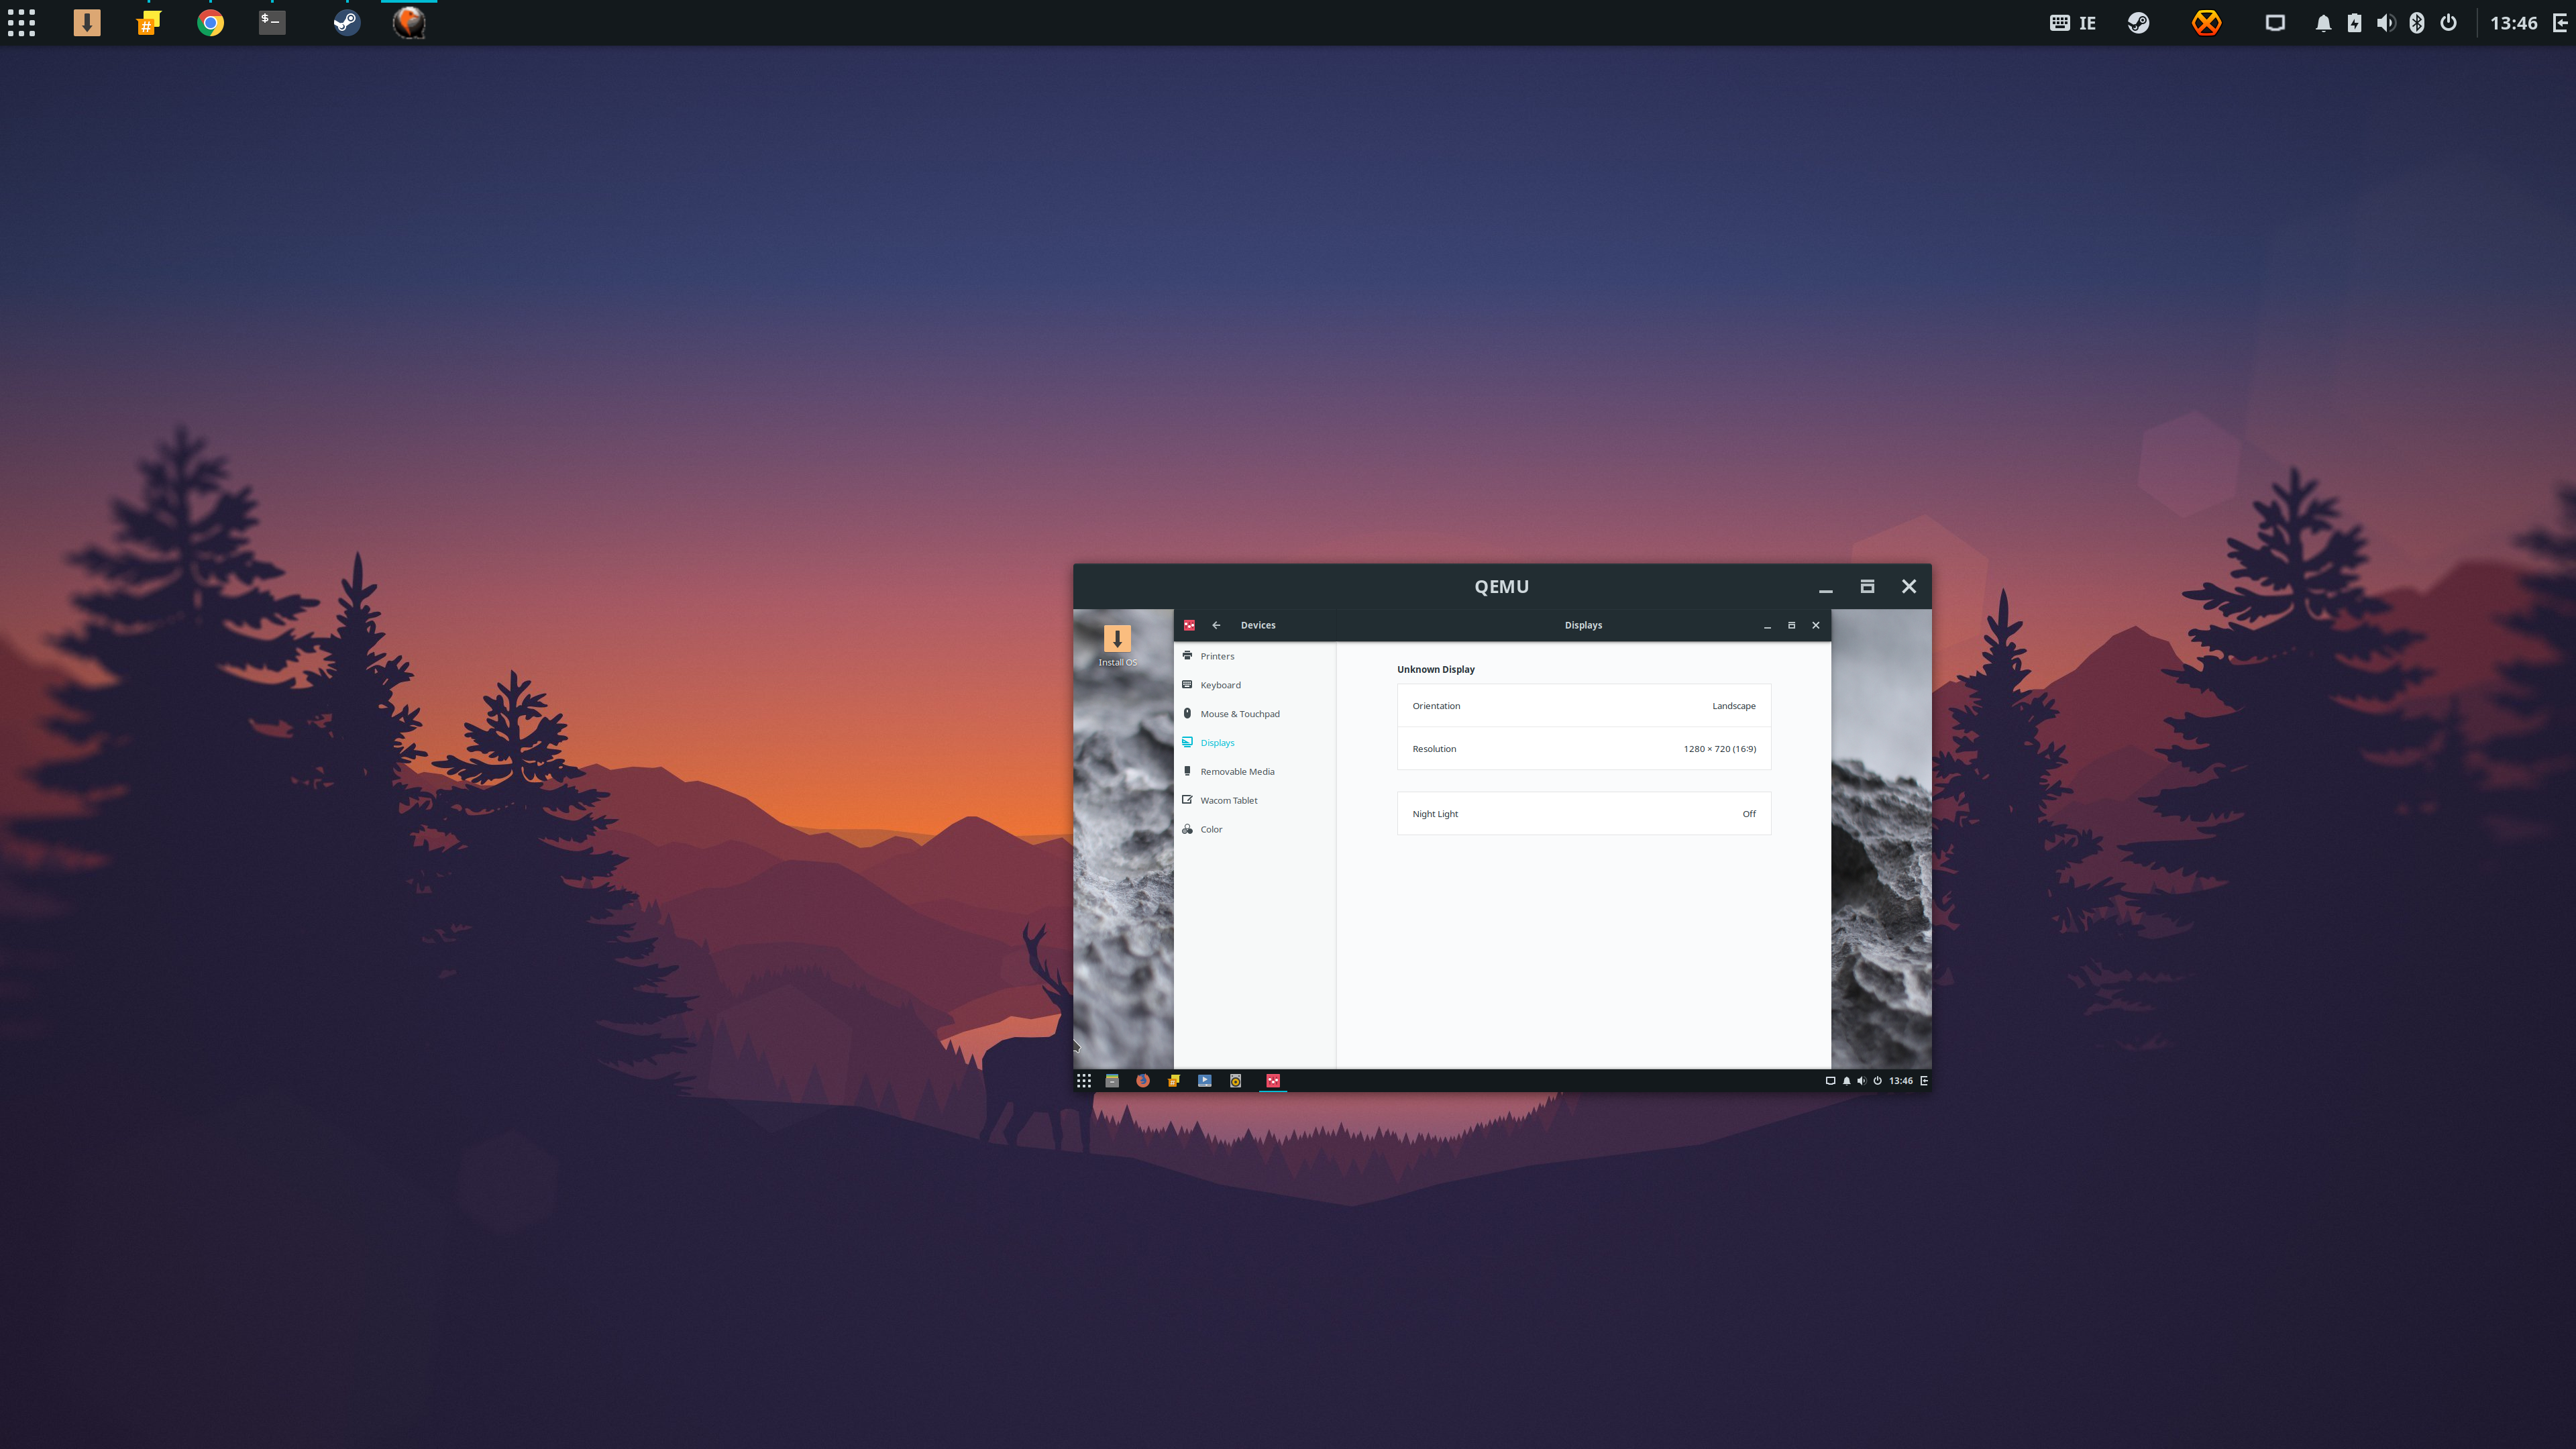Open the sticky notes app in host panel
2576x1449 pixels.
pos(148,23)
